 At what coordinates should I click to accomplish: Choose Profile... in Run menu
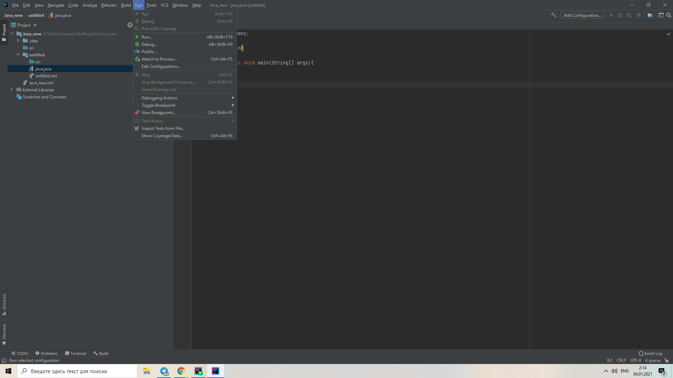185,51
